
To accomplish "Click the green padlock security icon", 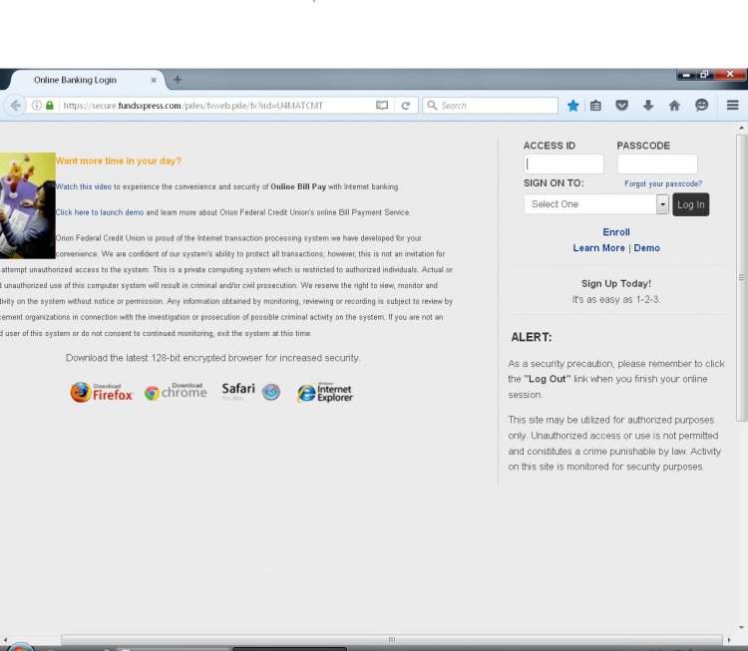I will (x=50, y=106).
